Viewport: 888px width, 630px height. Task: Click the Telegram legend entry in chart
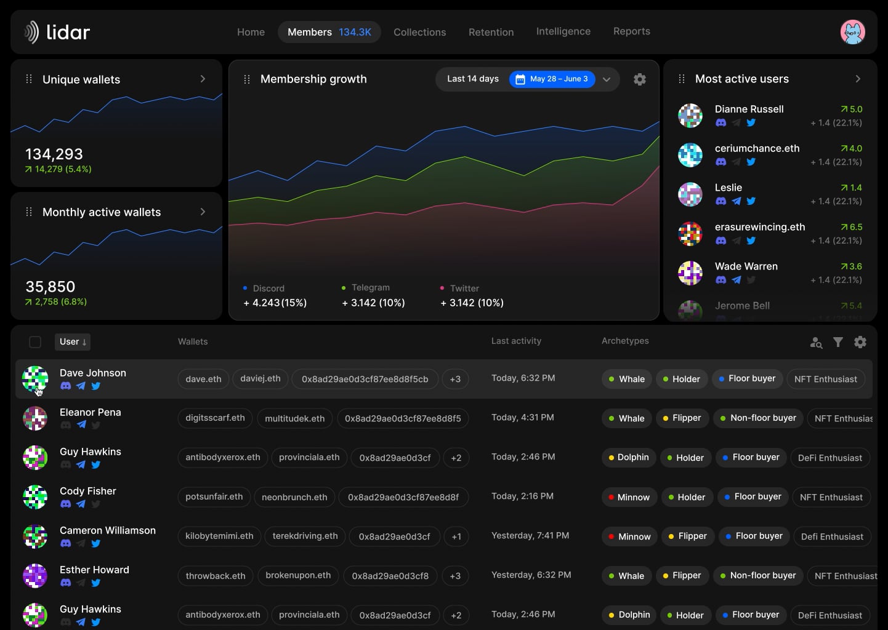(x=366, y=288)
